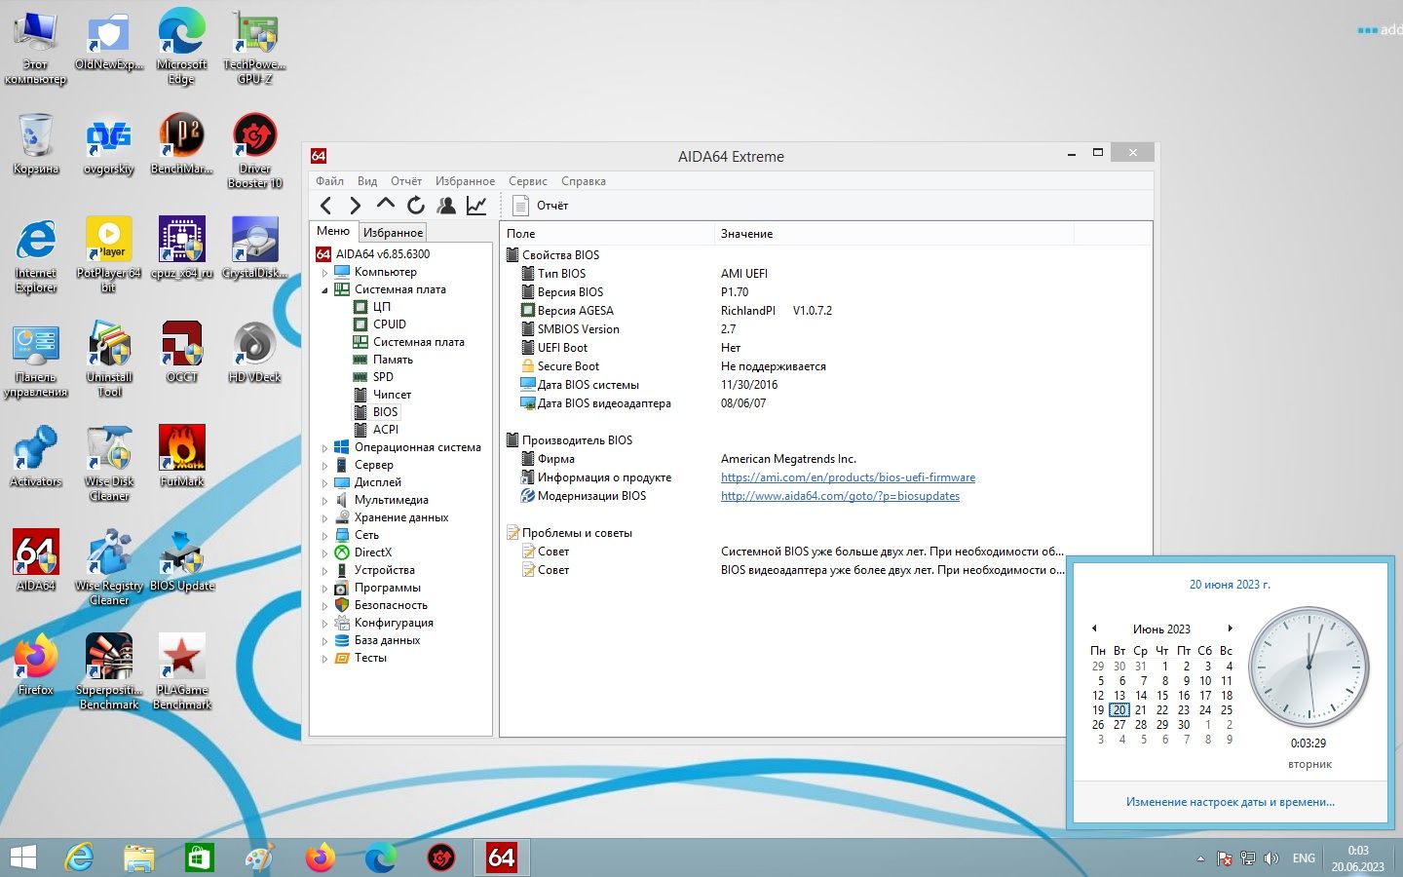Open Superposition Benchmark shortcut
The image size is (1403, 877).
109,672
